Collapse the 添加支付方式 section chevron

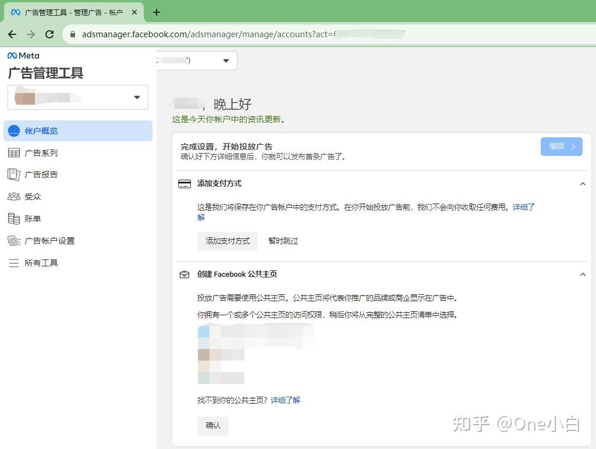[x=583, y=183]
